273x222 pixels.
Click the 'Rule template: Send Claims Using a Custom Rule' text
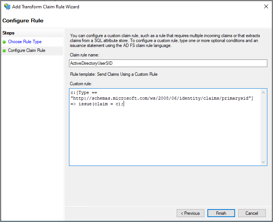(114, 74)
